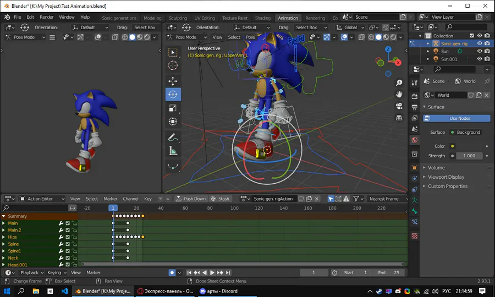Expand the Volume panel
The image size is (495, 297).
click(436, 168)
